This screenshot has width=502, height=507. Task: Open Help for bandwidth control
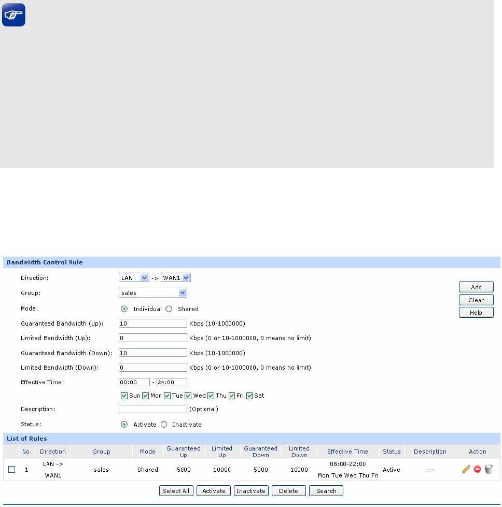click(x=476, y=313)
